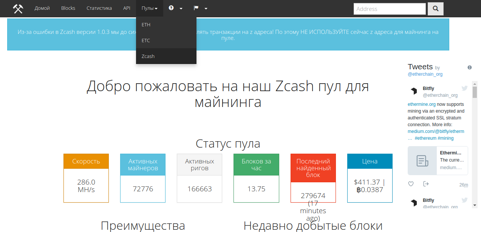The width and height of the screenshot is (481, 232).
Task: Follow the ethermine.org link in the tweet
Action: (422, 104)
